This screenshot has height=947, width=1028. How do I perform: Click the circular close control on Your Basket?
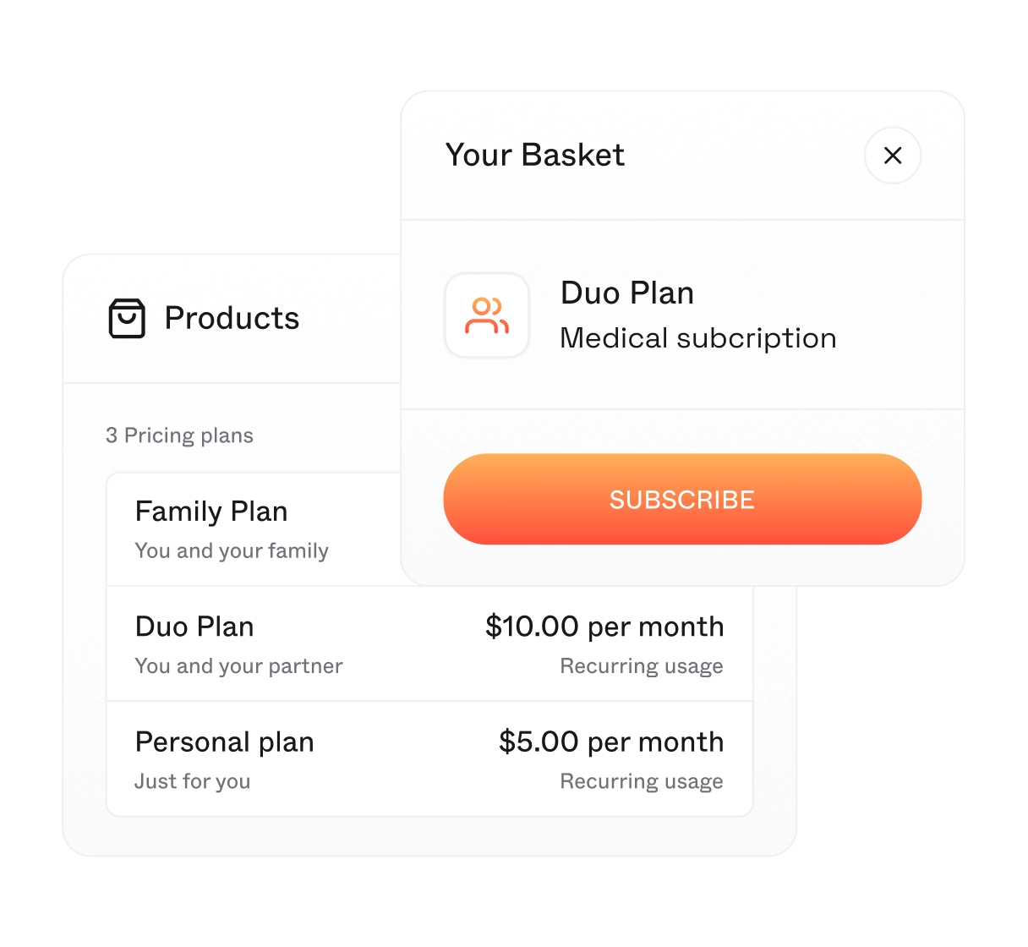[x=892, y=156]
